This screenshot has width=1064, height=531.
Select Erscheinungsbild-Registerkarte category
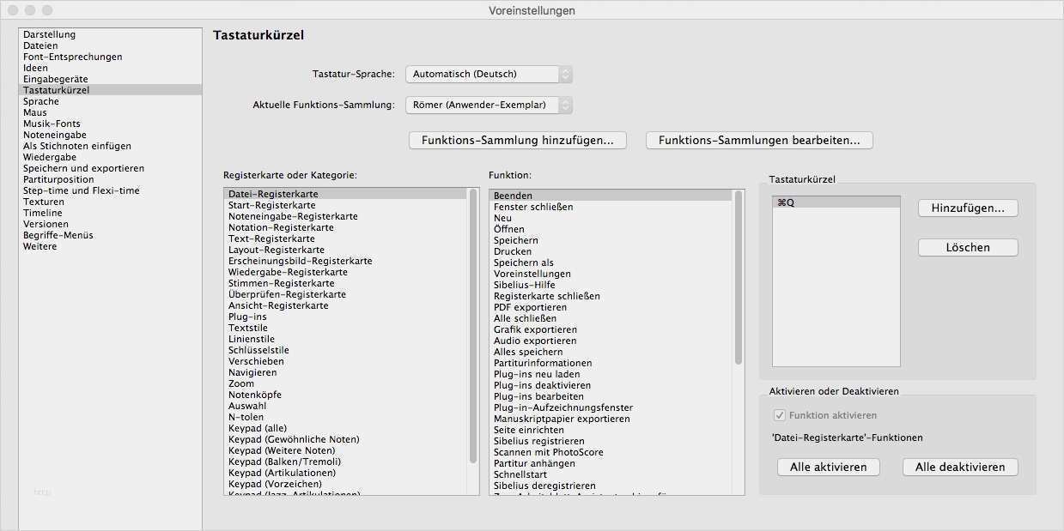tap(346, 262)
